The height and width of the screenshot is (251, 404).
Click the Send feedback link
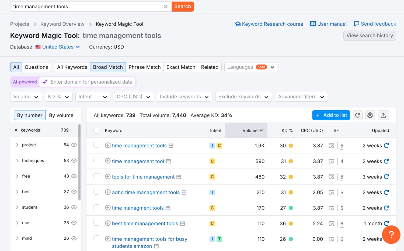(375, 24)
